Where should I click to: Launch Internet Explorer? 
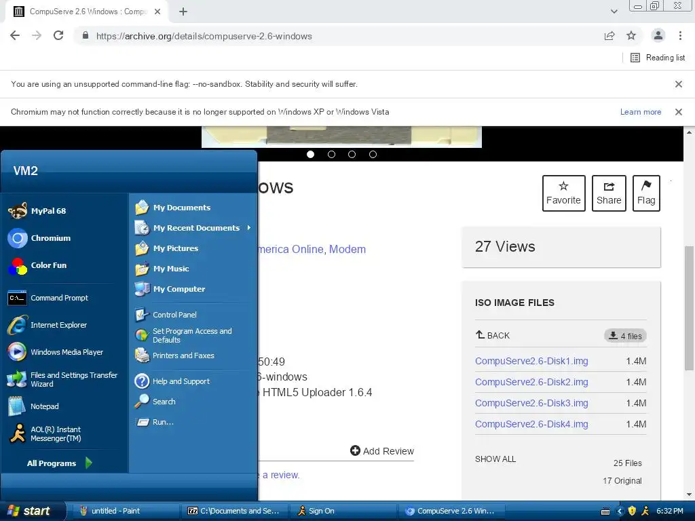tap(48, 325)
